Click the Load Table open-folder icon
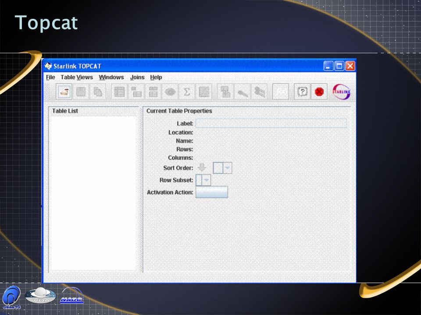 click(64, 92)
